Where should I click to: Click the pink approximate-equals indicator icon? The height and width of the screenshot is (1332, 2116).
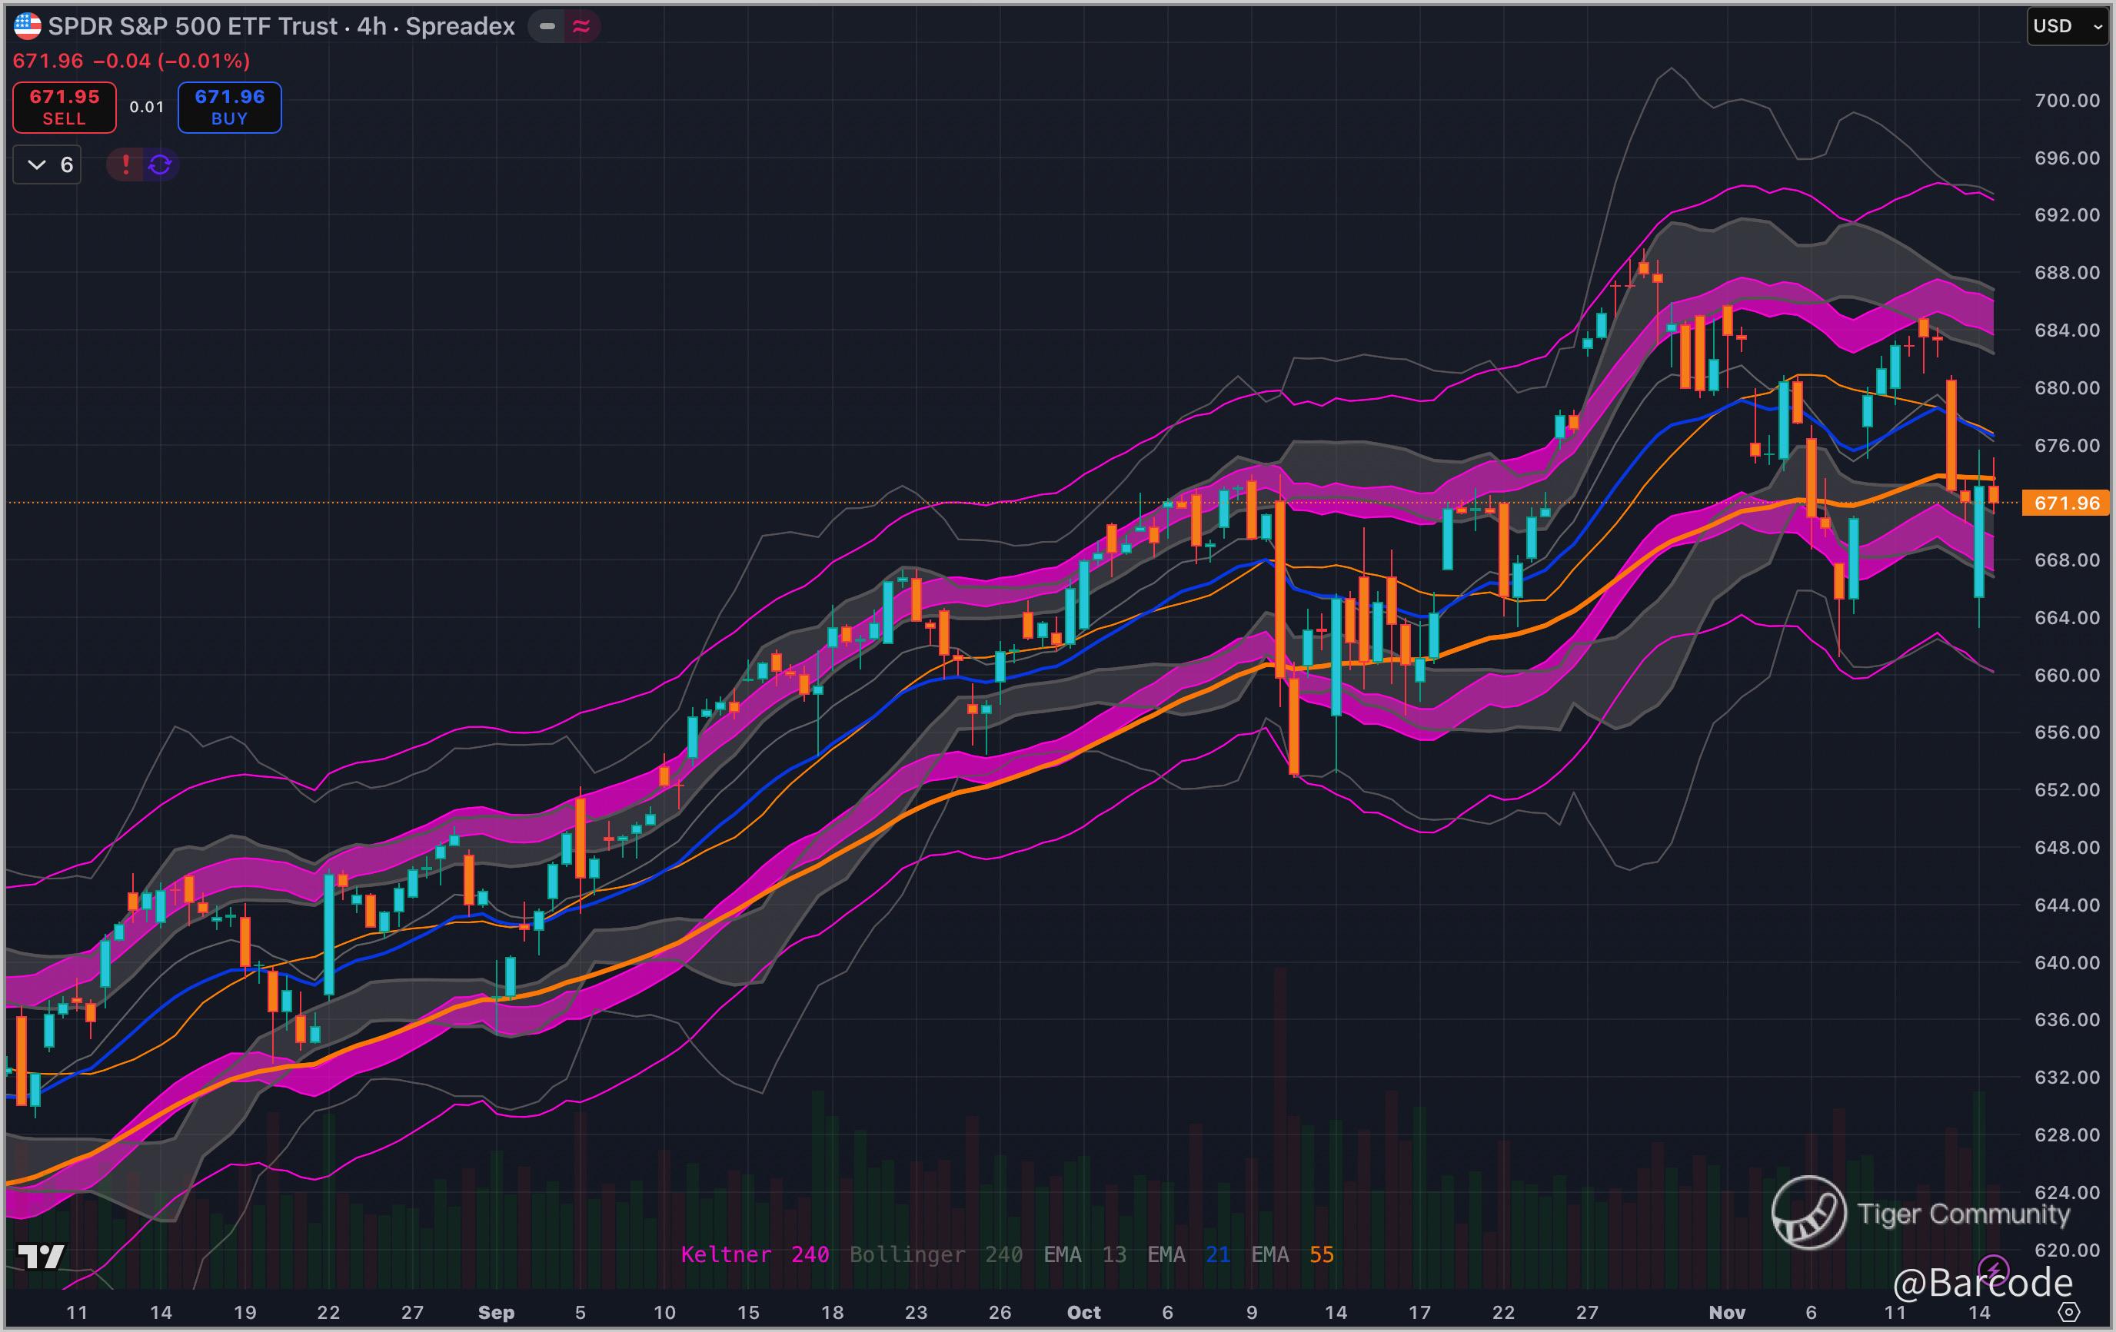pyautogui.click(x=581, y=26)
